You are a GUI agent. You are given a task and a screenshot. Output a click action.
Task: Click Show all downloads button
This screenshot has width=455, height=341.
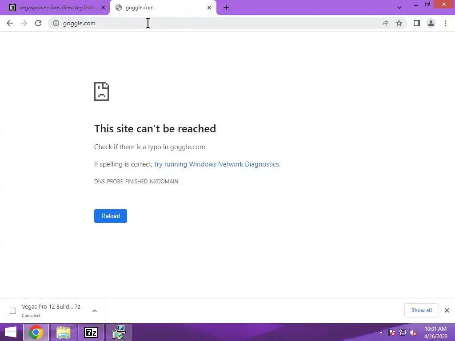click(421, 310)
